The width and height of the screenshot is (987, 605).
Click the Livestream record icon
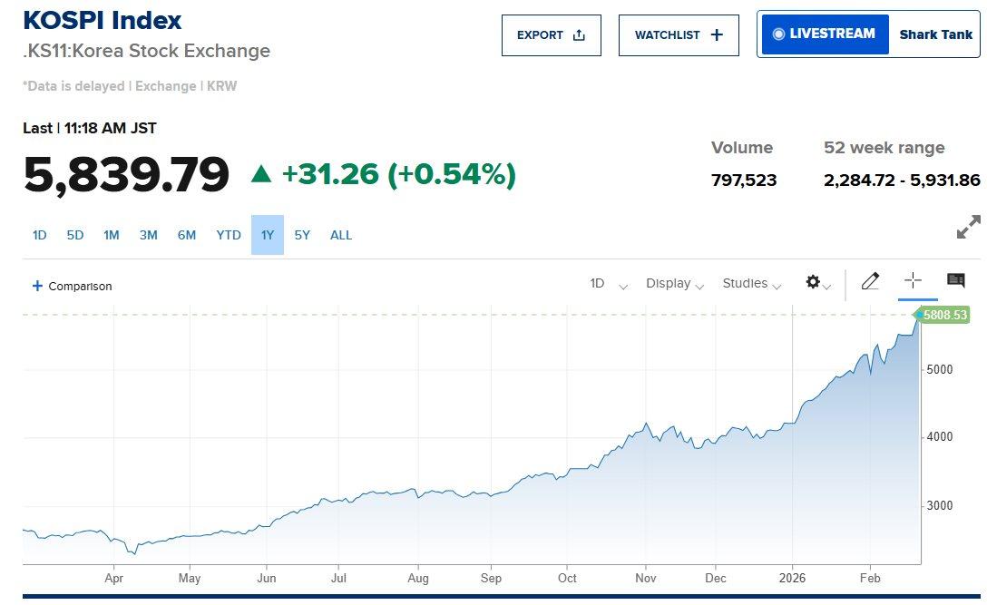[x=777, y=34]
